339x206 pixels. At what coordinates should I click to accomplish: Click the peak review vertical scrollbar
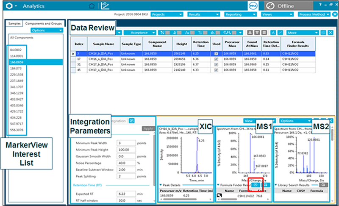[332, 134]
